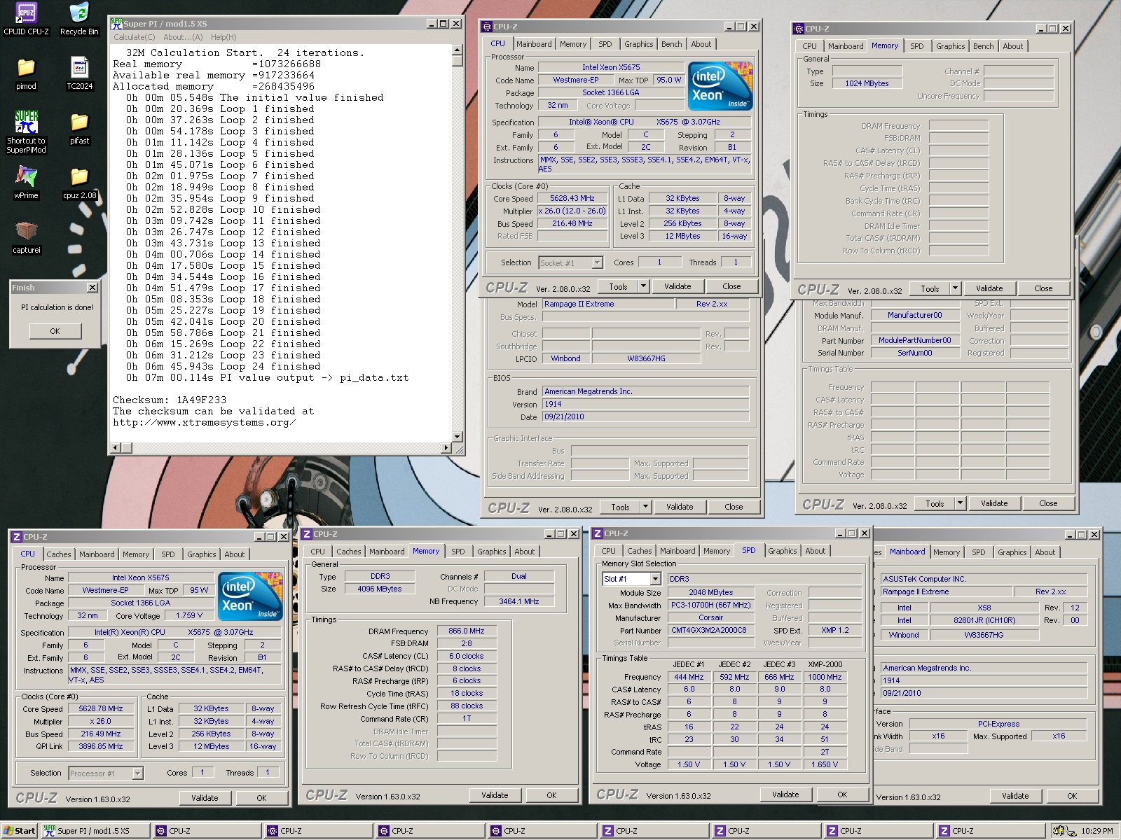Open the Bench tab in top CPU-Z 2.08 CPU window

(x=671, y=44)
